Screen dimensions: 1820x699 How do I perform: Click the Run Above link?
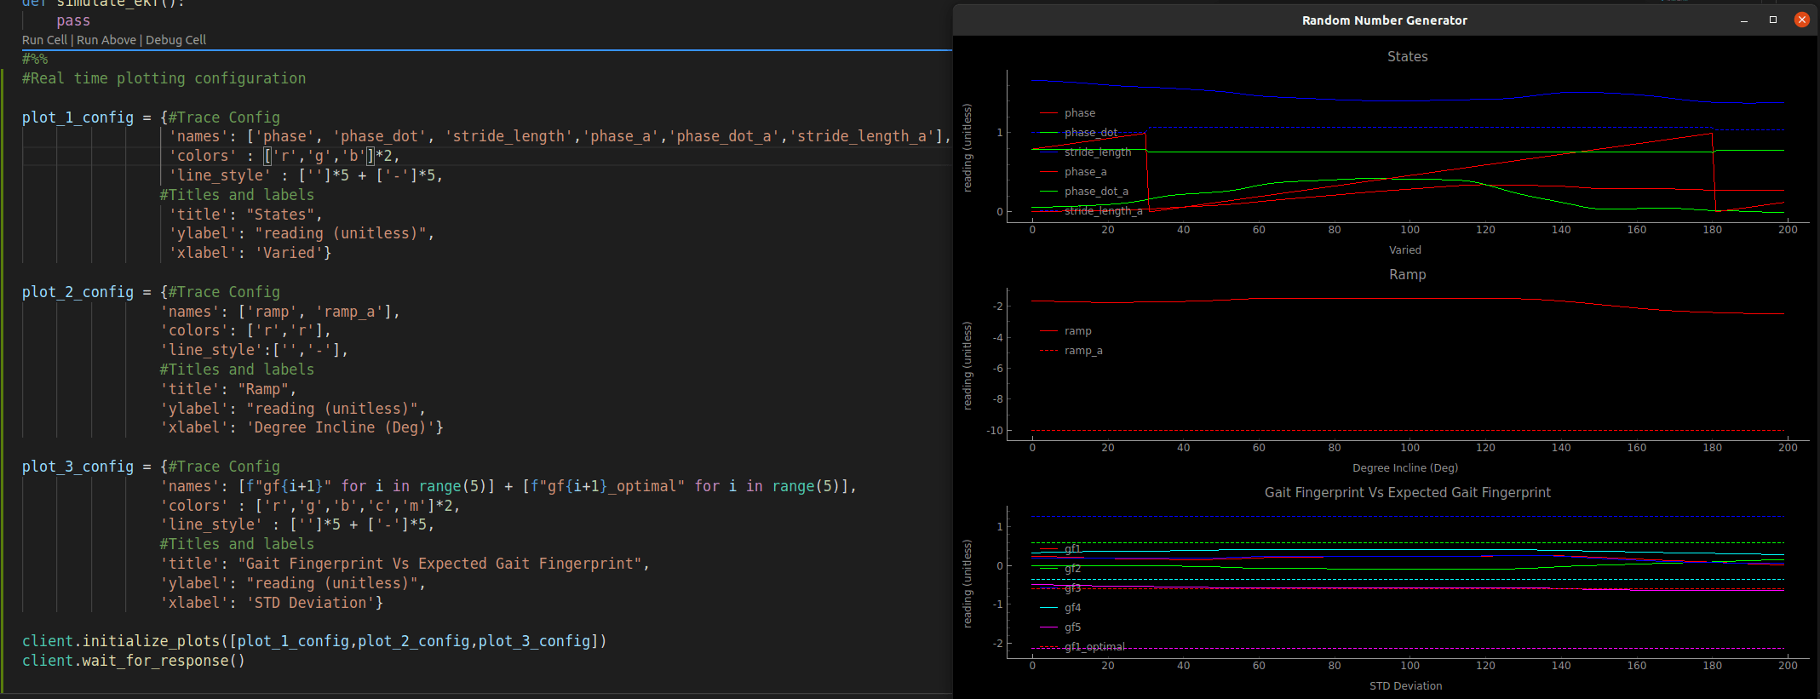[106, 40]
